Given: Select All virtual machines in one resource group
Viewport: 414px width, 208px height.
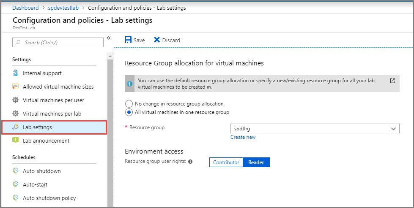Looking at the screenshot, I should point(129,112).
